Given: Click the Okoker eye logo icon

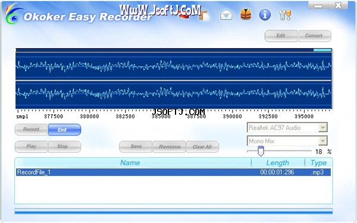Looking at the screenshot, I should point(14,13).
